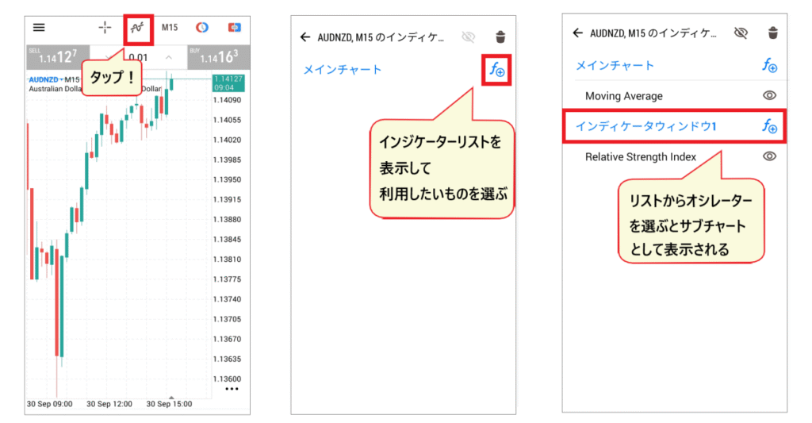812x423 pixels.
Task: Tap the new order icon at toolbar end
Action: tap(234, 27)
